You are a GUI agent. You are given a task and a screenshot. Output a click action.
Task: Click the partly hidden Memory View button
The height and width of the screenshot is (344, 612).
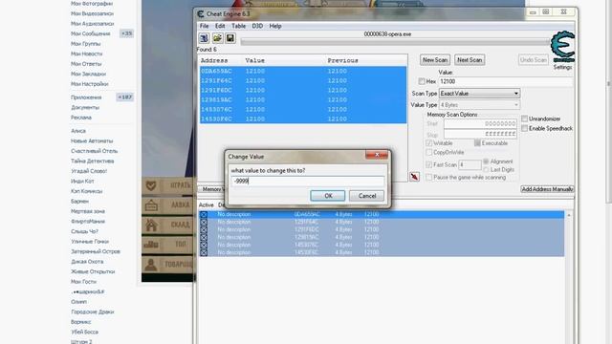(212, 189)
